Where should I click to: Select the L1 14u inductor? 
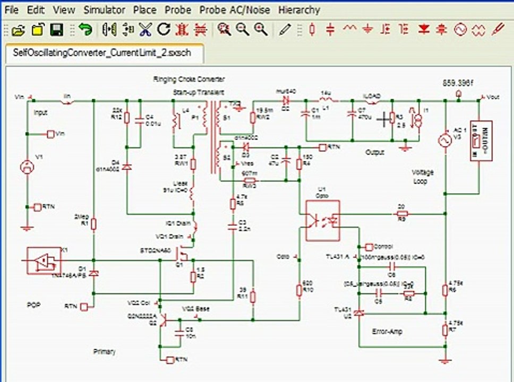click(x=327, y=100)
